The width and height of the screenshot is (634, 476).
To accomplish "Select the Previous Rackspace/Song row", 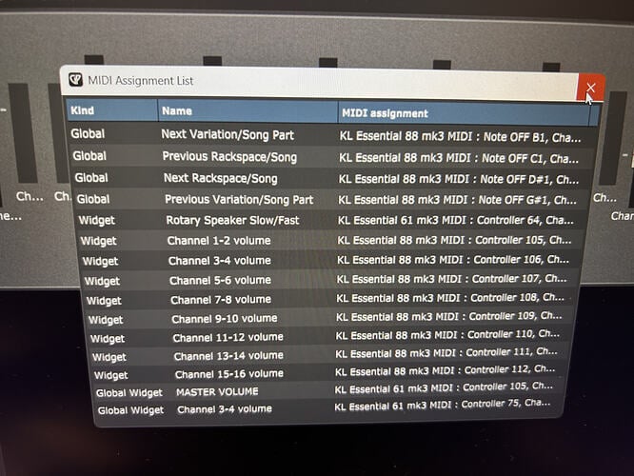I will (332, 157).
